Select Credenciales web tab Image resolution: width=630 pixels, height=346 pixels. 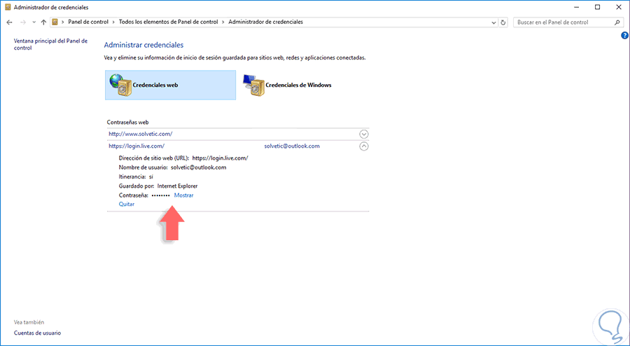click(x=170, y=85)
